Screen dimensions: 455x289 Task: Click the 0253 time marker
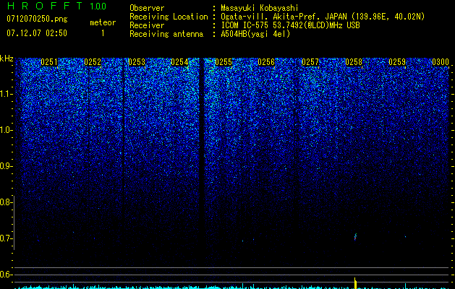point(137,62)
